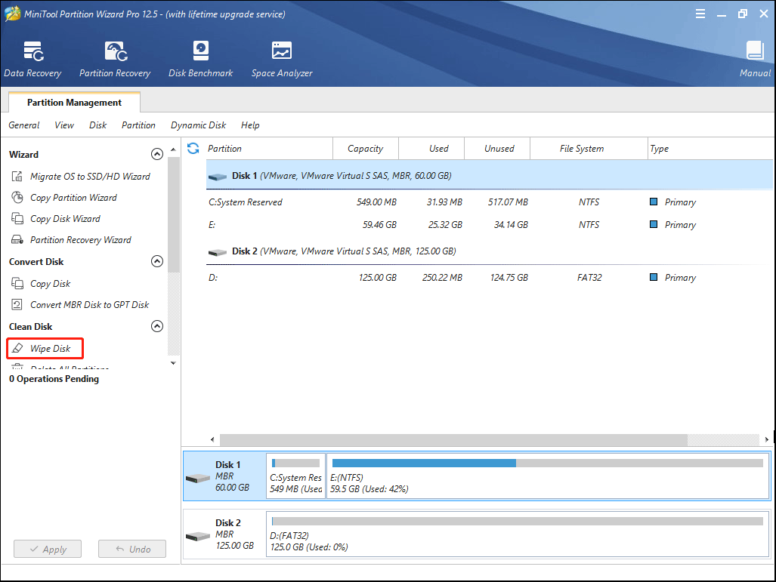This screenshot has height=582, width=776.
Task: Click the left arrow of the horizontal scrollbar
Action: click(212, 439)
